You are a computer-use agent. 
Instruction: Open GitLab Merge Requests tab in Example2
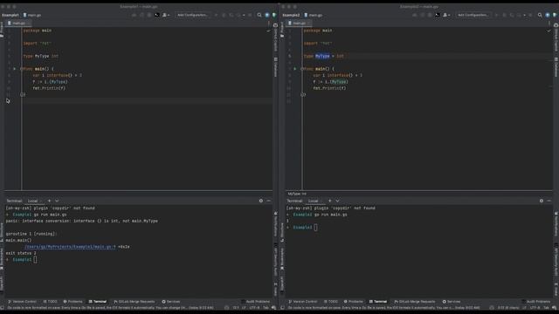pos(415,302)
